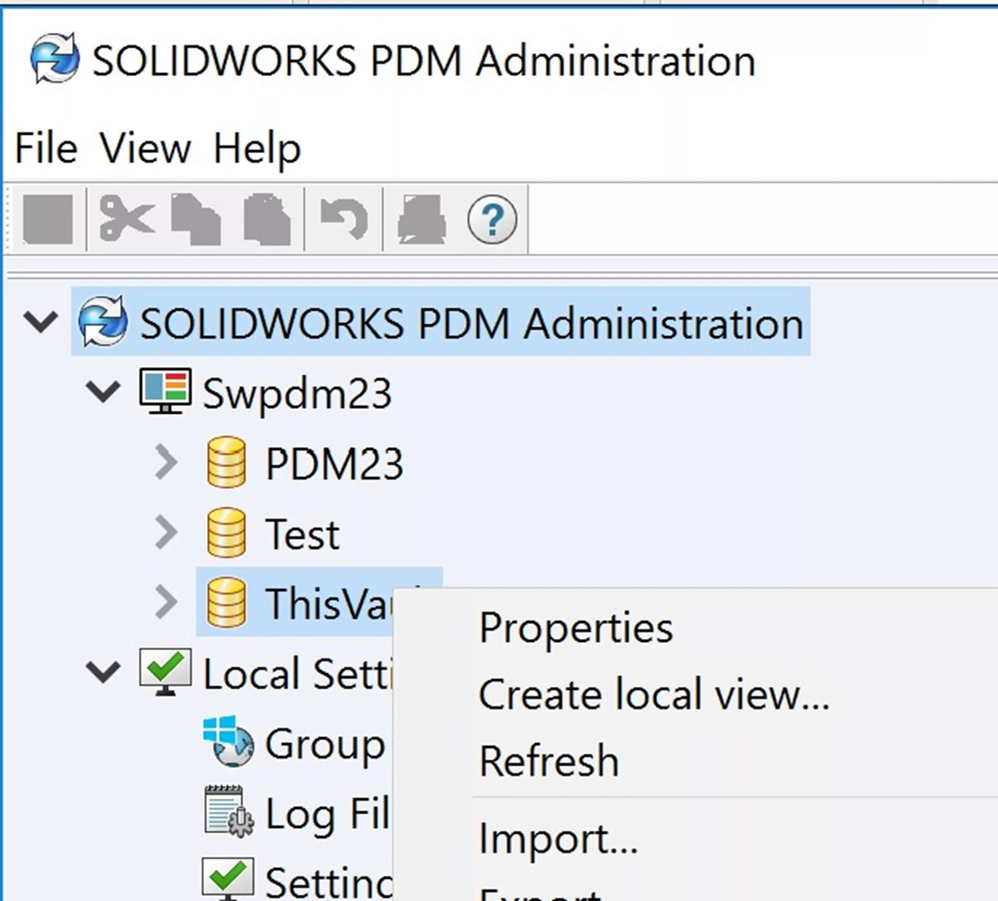Select the Test vault in tree

[x=302, y=534]
